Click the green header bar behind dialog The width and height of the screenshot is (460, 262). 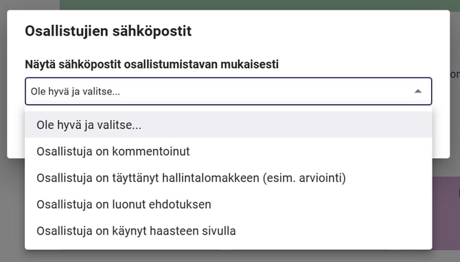coord(260,4)
